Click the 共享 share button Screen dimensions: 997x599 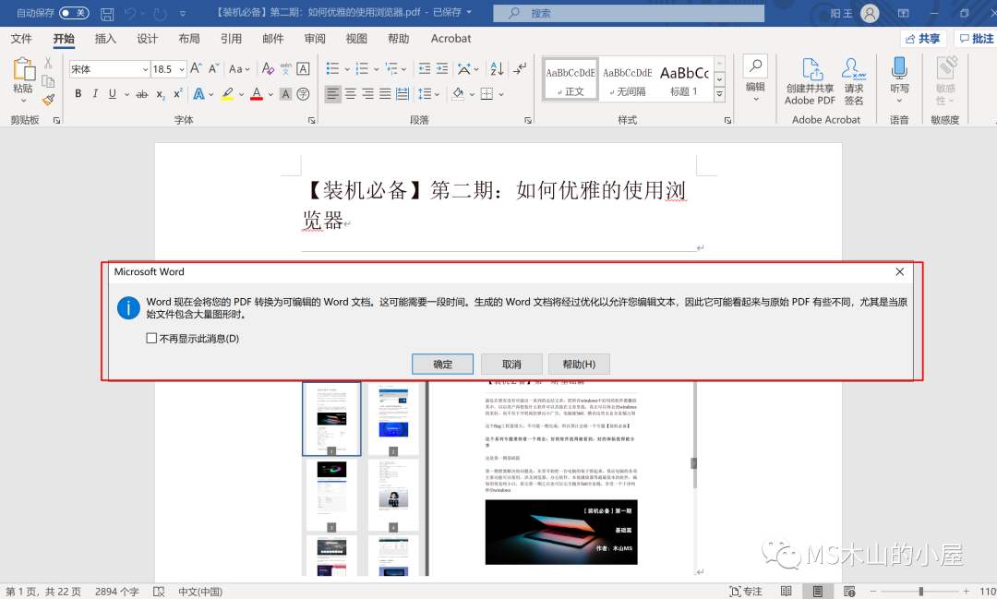923,39
